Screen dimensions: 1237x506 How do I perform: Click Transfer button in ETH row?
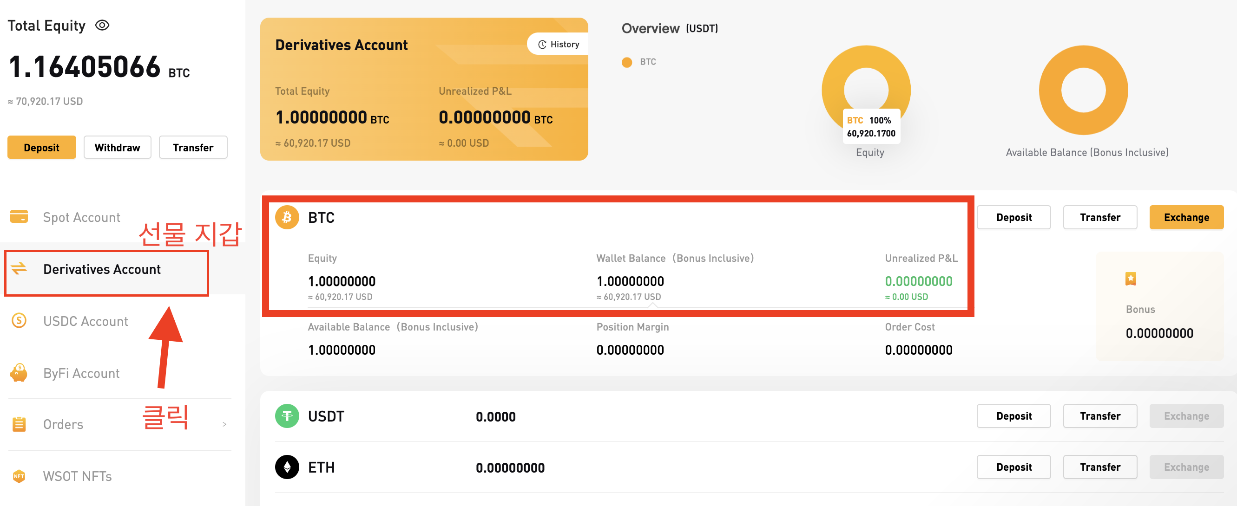[1100, 467]
